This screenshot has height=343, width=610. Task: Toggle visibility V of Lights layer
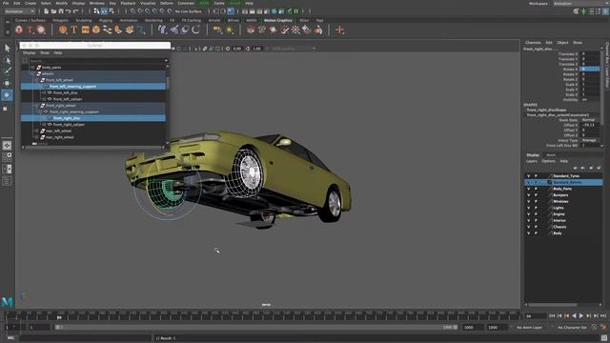[x=528, y=208]
